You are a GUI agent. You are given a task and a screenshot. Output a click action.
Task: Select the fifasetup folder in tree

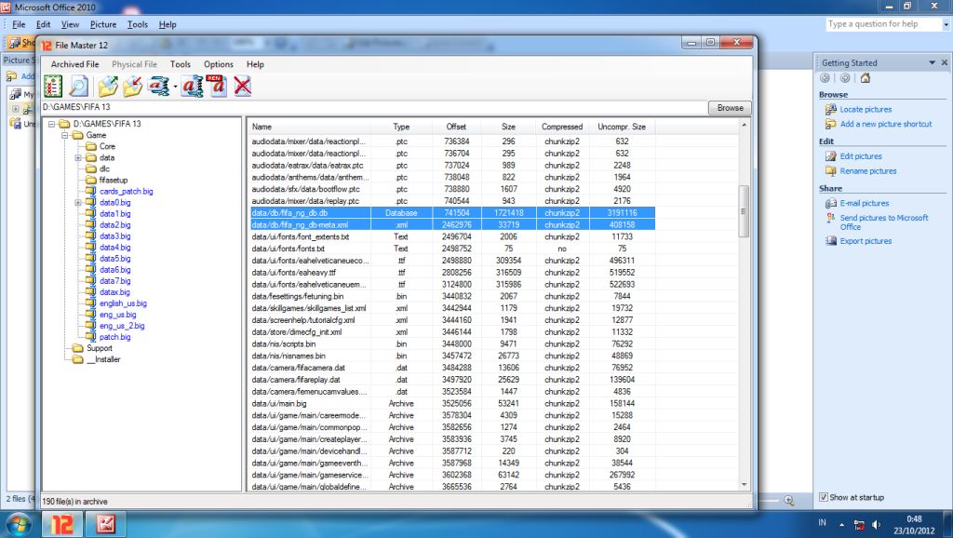pyautogui.click(x=114, y=180)
